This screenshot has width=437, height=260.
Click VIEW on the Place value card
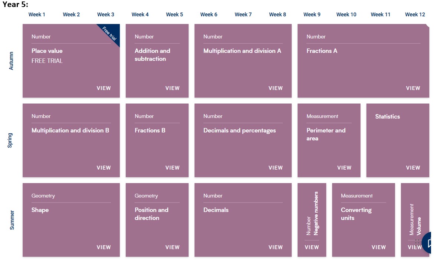(103, 88)
